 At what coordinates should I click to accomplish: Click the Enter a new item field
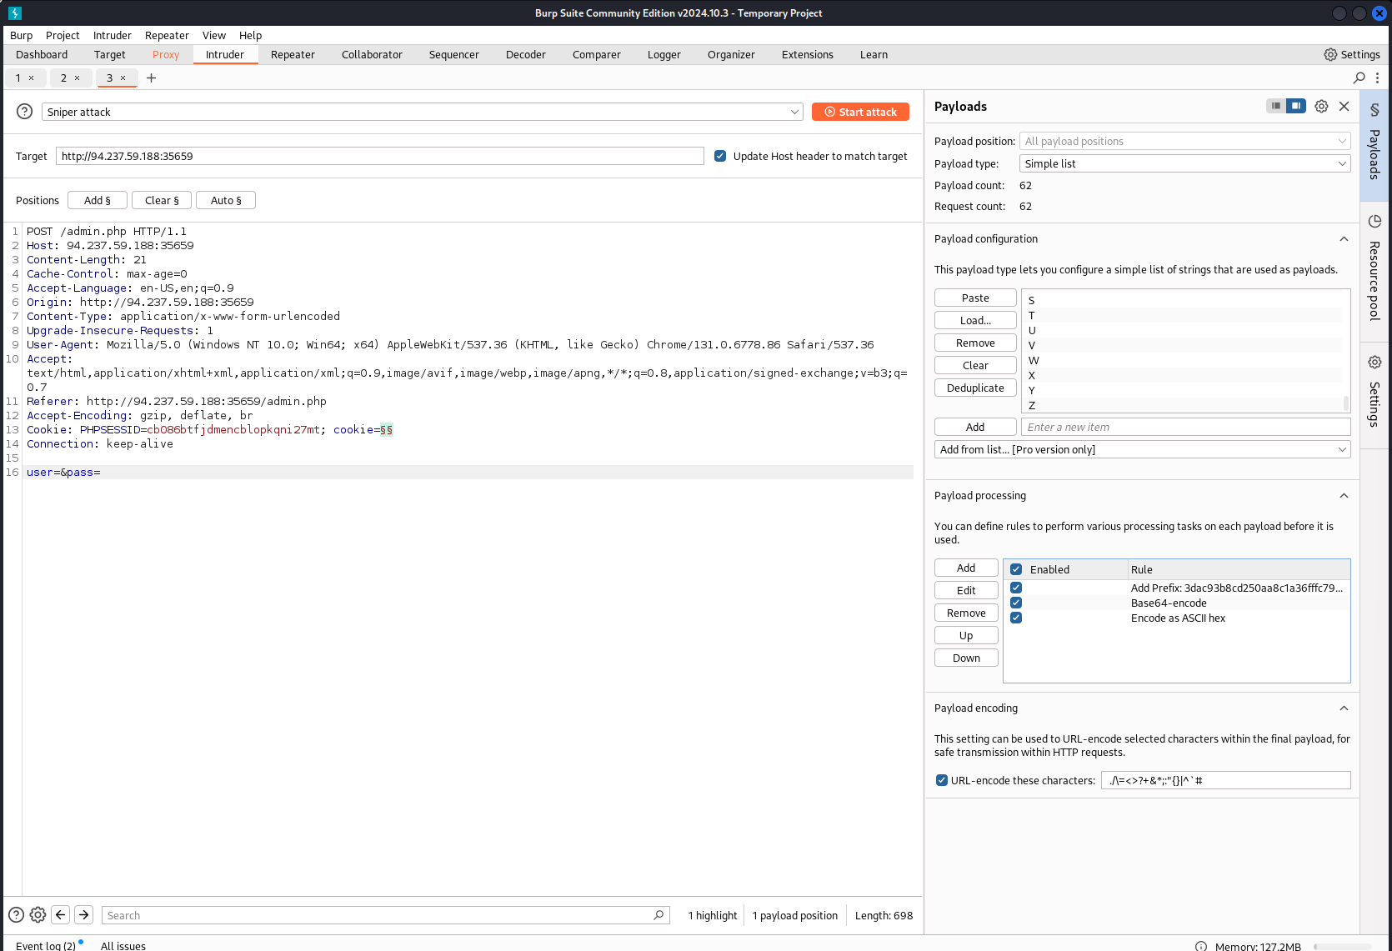[1184, 427]
